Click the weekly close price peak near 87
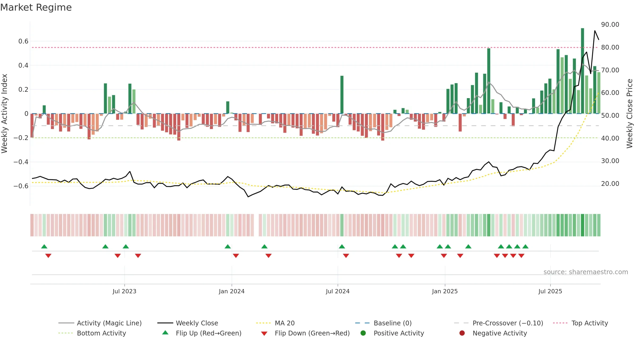This screenshot has height=358, width=637. [595, 31]
